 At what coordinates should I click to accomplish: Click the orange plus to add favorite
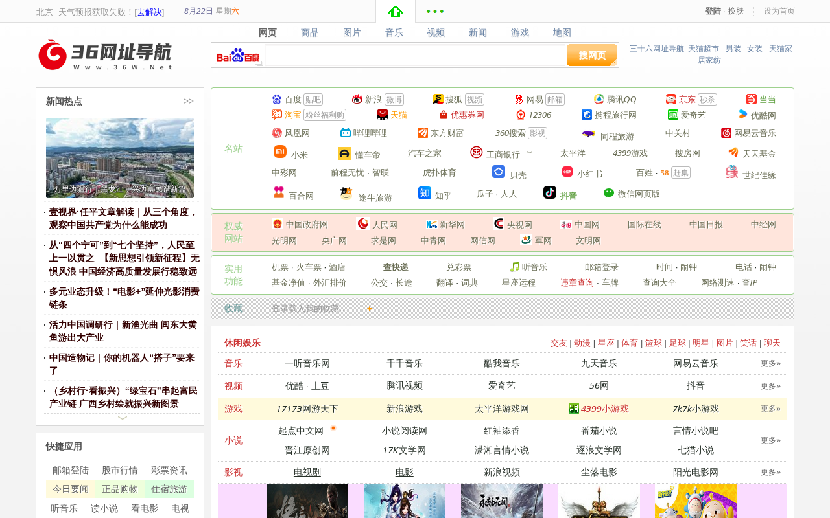(370, 309)
